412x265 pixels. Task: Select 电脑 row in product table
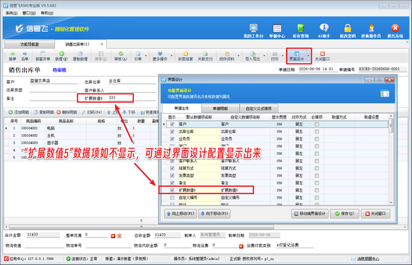coord(82,128)
